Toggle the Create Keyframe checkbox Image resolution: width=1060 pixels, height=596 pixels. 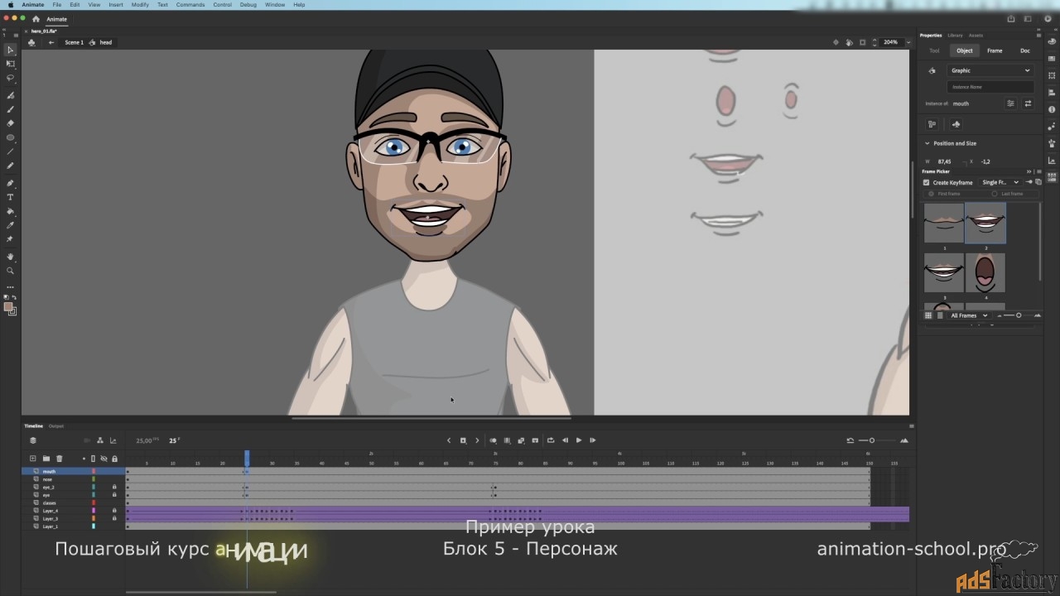927,182
